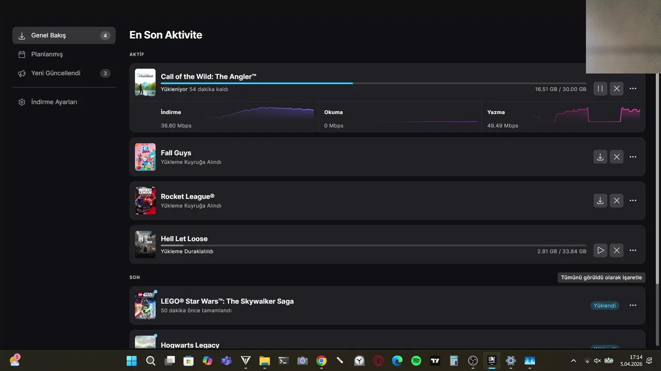Cancel the Hell Let Loose download
This screenshot has height=371, width=661.
point(617,250)
